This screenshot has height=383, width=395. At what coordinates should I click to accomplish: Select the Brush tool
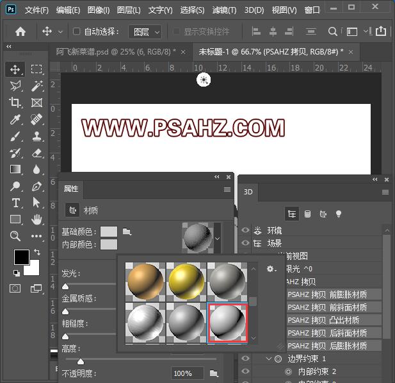(15, 137)
